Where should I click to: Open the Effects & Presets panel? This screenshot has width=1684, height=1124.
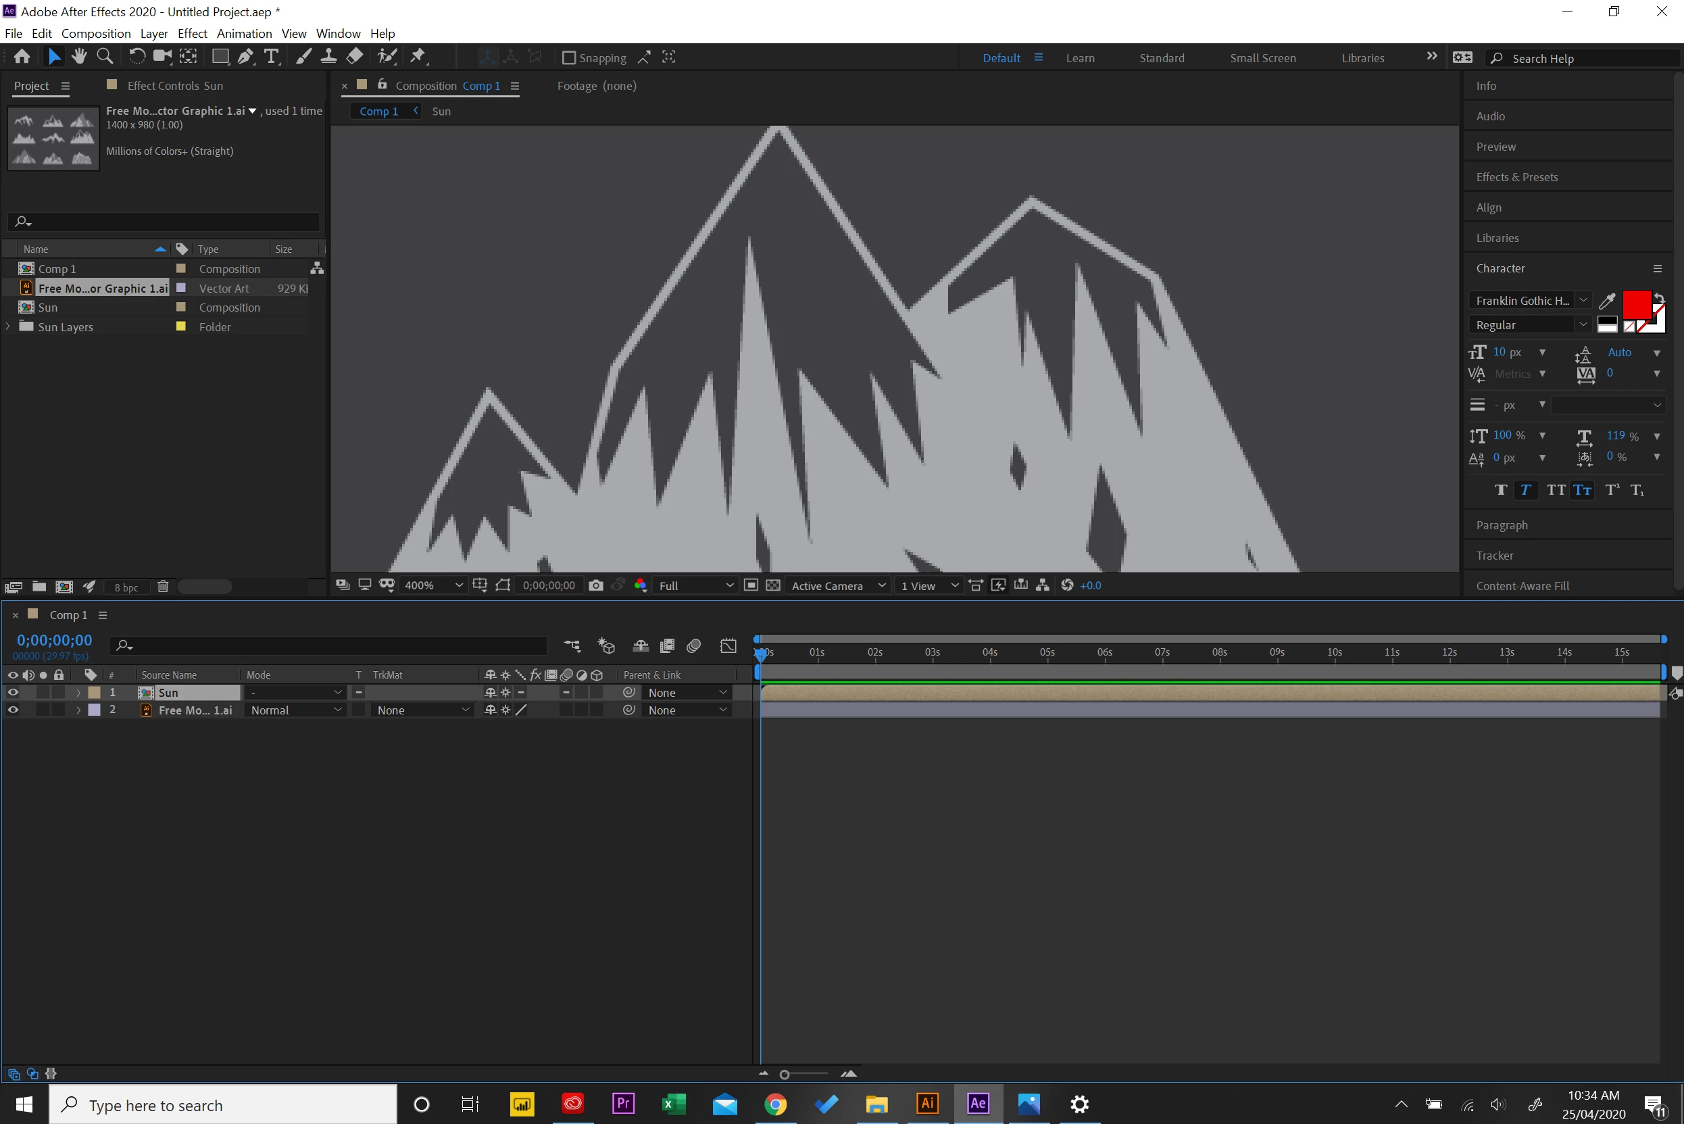(x=1516, y=177)
